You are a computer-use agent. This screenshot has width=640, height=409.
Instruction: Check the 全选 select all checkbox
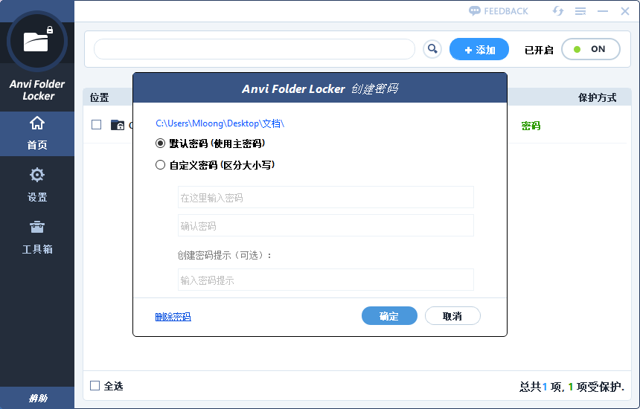click(x=95, y=385)
